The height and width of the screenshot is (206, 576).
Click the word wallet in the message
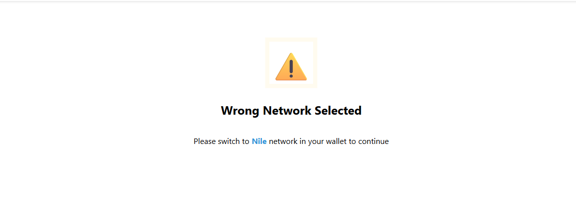point(336,141)
